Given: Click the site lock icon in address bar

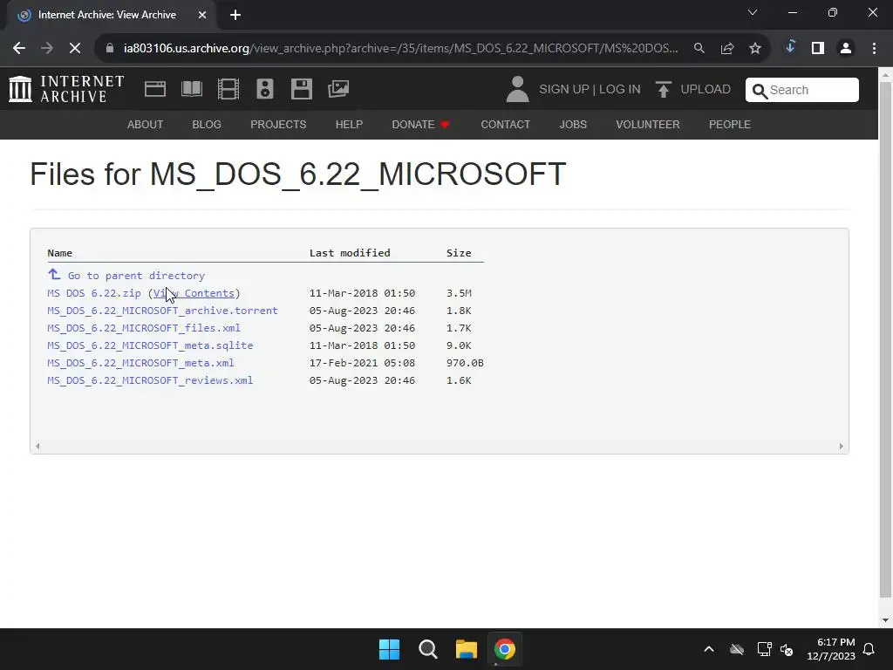Looking at the screenshot, I should pos(110,49).
